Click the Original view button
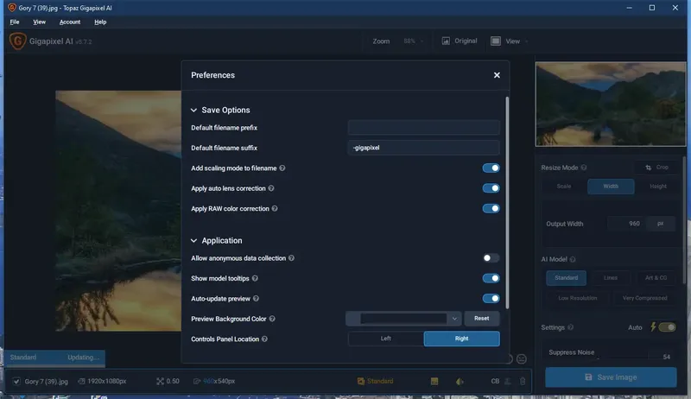 pyautogui.click(x=460, y=41)
